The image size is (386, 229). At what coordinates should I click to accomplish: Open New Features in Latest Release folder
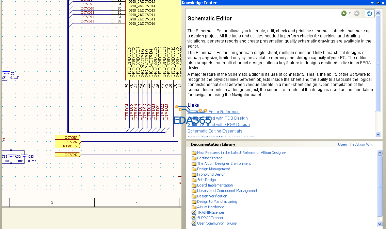click(x=241, y=153)
